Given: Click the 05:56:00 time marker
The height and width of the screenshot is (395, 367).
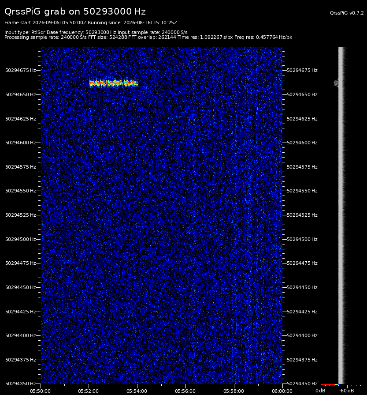Looking at the screenshot, I should [185, 391].
